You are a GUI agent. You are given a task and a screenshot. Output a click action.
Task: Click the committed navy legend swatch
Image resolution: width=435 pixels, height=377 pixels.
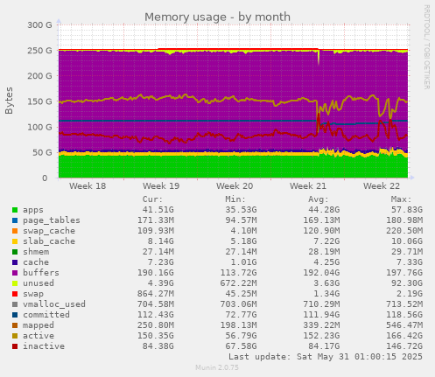(x=15, y=315)
